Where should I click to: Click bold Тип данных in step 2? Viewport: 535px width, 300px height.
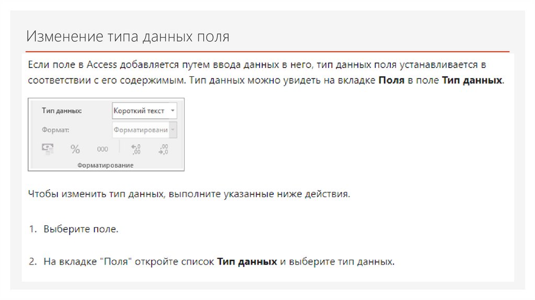pyautogui.click(x=247, y=261)
